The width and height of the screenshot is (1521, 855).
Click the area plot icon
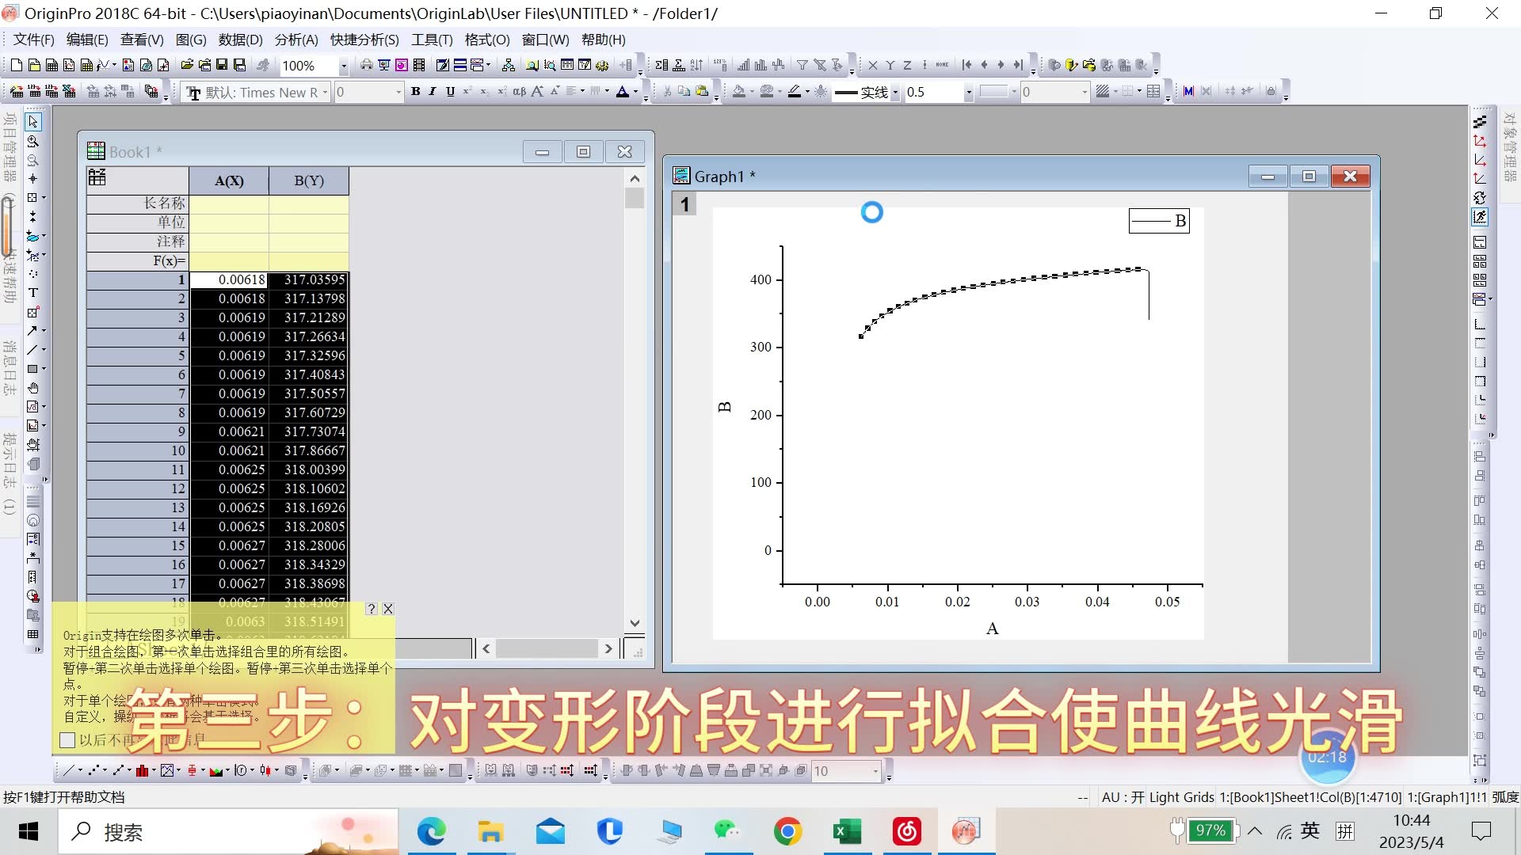(215, 770)
